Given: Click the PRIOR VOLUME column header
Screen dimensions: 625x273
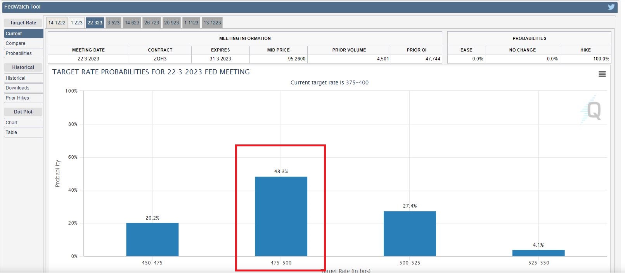Looking at the screenshot, I should click(x=349, y=50).
